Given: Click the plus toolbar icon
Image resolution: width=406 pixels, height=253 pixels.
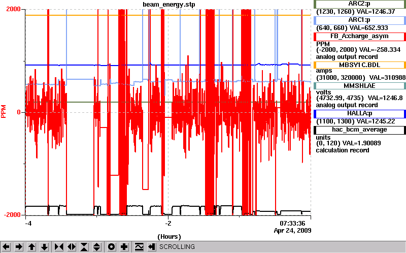Looking at the screenshot, I should pos(124,247).
